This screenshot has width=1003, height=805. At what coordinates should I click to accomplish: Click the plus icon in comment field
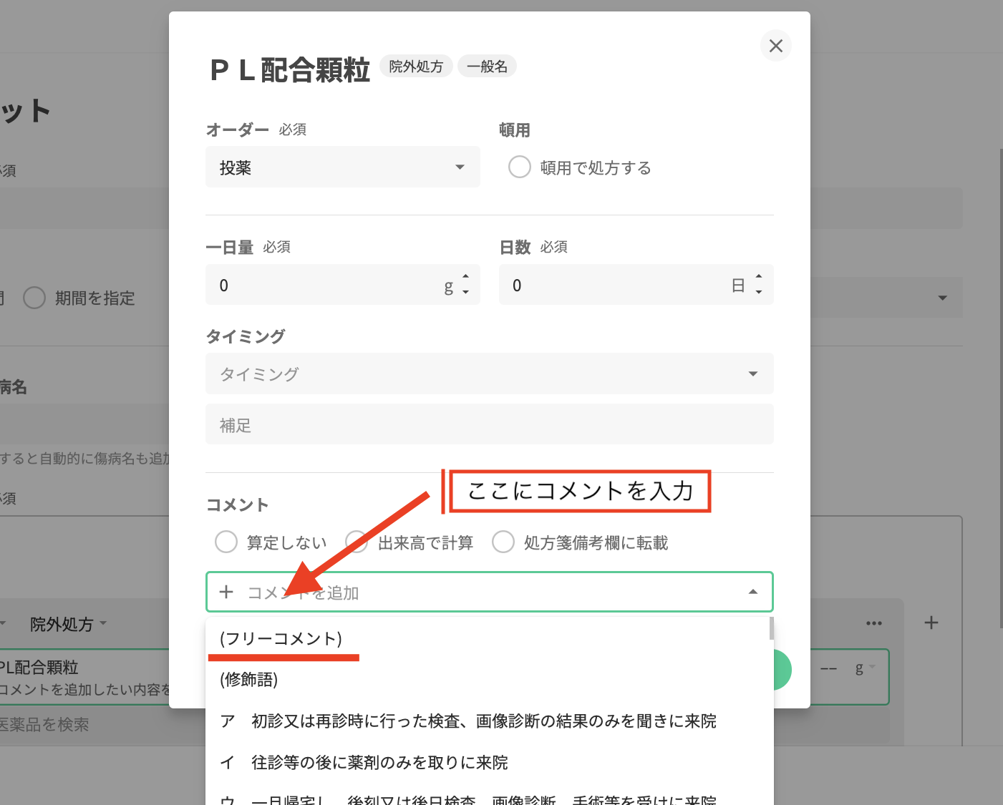click(226, 592)
